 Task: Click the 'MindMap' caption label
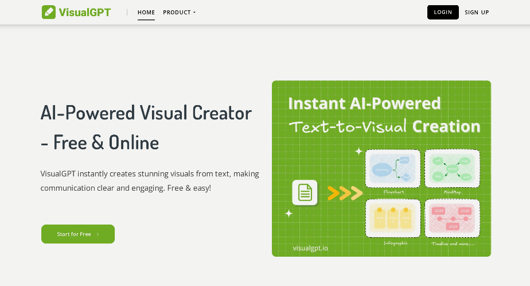[x=452, y=192]
